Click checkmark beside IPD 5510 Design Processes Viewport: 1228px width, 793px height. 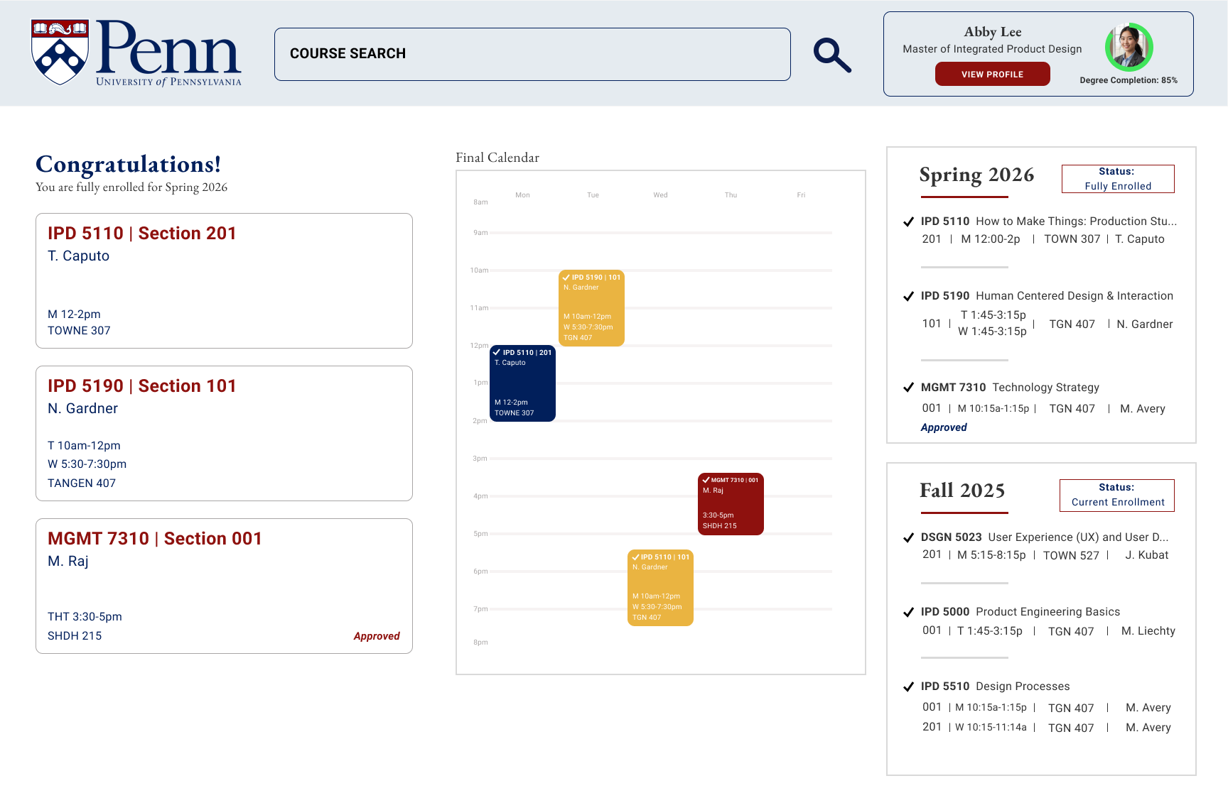click(x=908, y=687)
